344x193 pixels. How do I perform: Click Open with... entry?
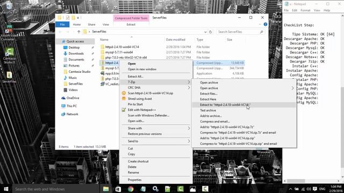pos(136,121)
